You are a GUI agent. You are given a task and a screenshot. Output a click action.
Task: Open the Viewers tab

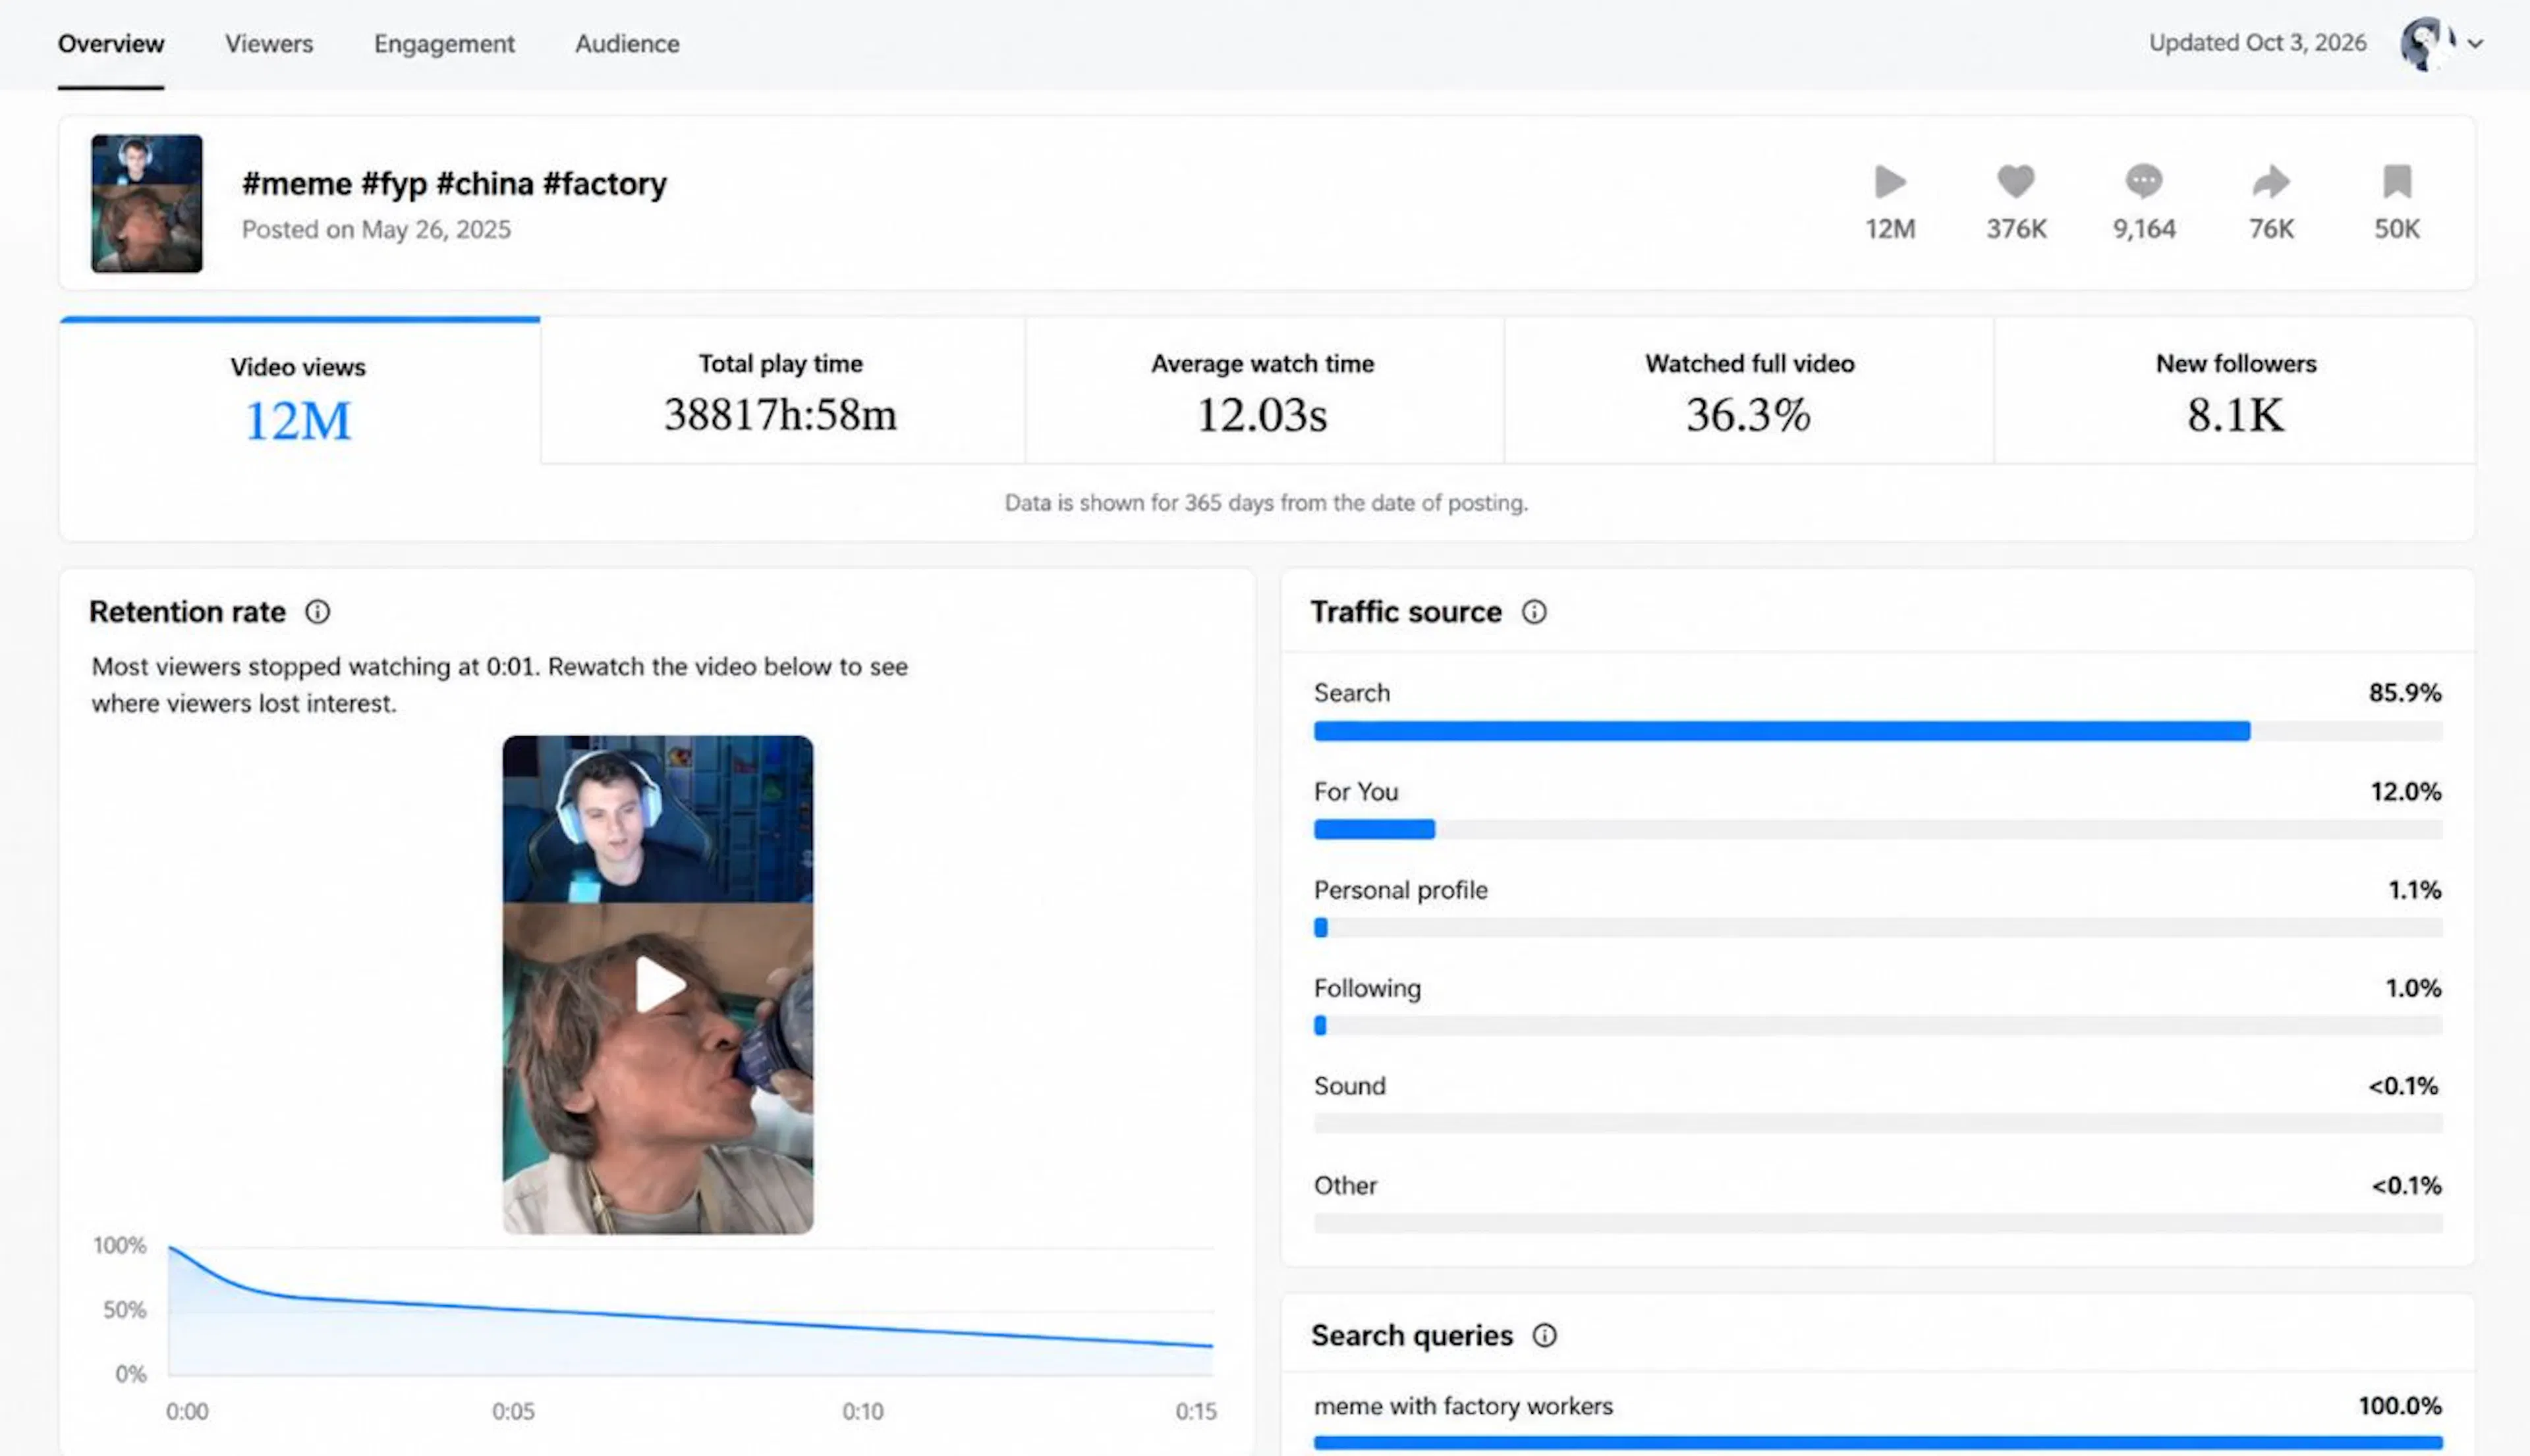coord(268,44)
